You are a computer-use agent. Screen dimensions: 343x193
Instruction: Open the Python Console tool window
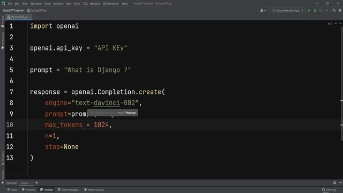[94, 190]
